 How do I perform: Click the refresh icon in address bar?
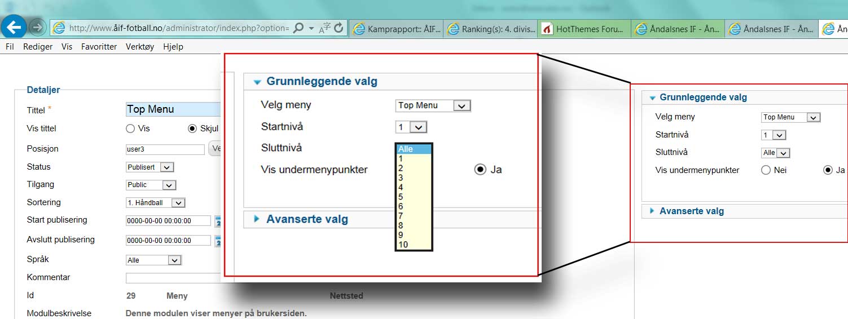339,28
